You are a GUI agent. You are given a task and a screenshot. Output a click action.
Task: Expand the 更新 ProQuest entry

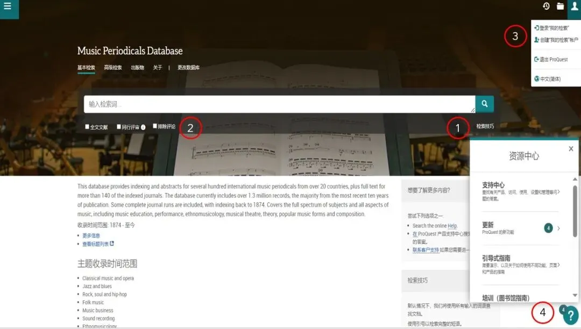point(521,228)
